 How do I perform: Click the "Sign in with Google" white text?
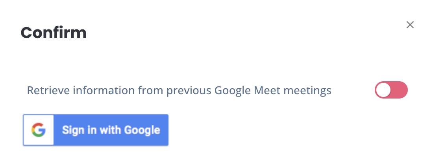coord(111,130)
